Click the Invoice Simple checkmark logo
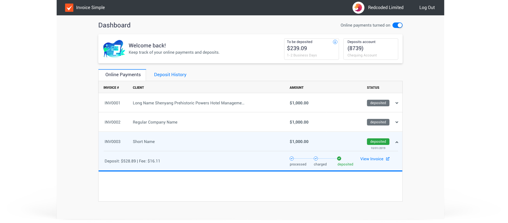This screenshot has height=223, width=508. [69, 8]
